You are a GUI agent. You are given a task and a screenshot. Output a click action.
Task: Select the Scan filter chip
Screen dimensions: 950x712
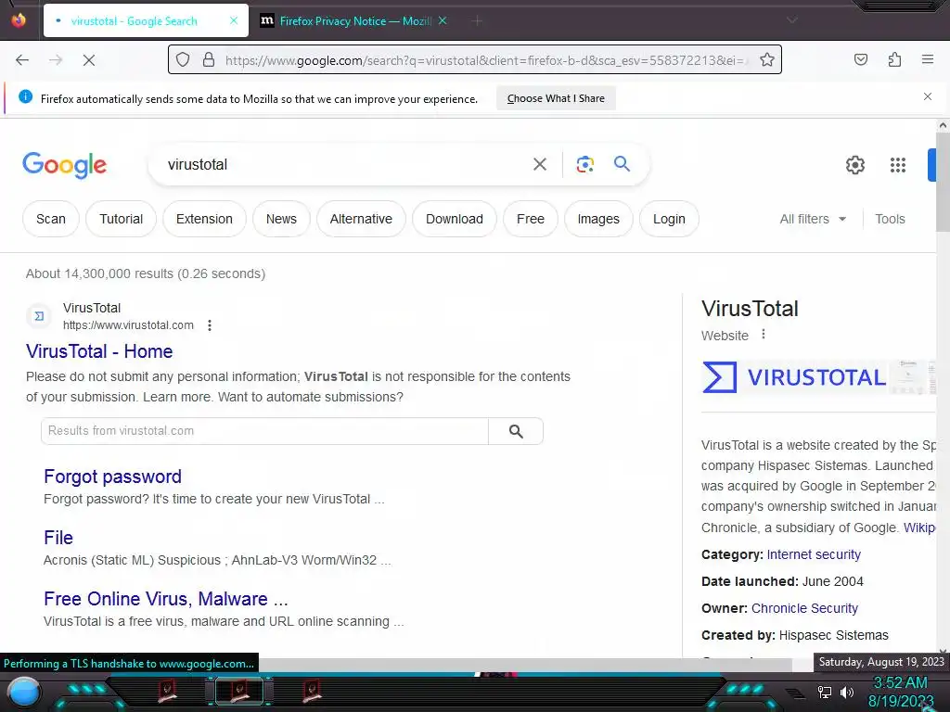[51, 219]
